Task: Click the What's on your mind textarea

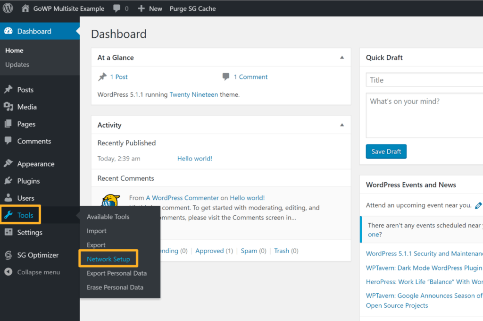Action: (x=425, y=115)
